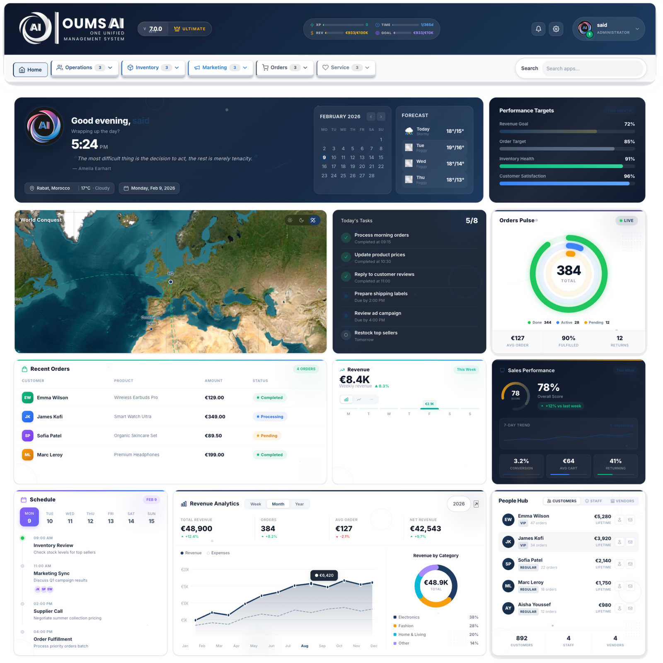This screenshot has width=663, height=663.
Task: Open the notifications bell
Action: [x=538, y=29]
